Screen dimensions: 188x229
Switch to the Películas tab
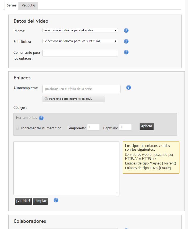click(29, 6)
